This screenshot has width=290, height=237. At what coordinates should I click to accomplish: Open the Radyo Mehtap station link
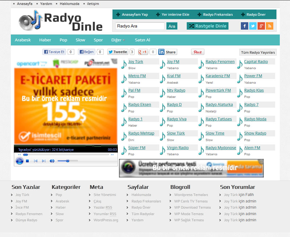(x=141, y=133)
